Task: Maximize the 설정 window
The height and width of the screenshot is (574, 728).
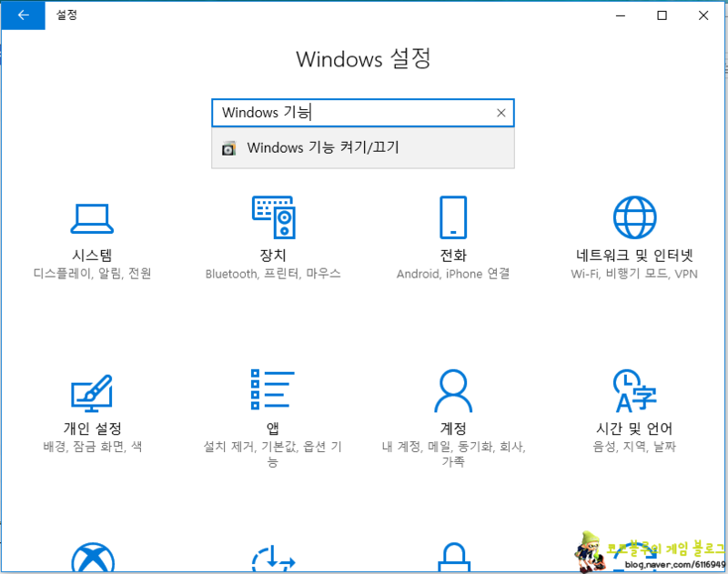Action: (x=662, y=15)
